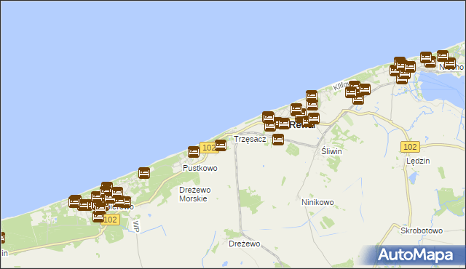Select the Ninikowo label on the map
This screenshot has width=466, height=269.
(x=317, y=202)
